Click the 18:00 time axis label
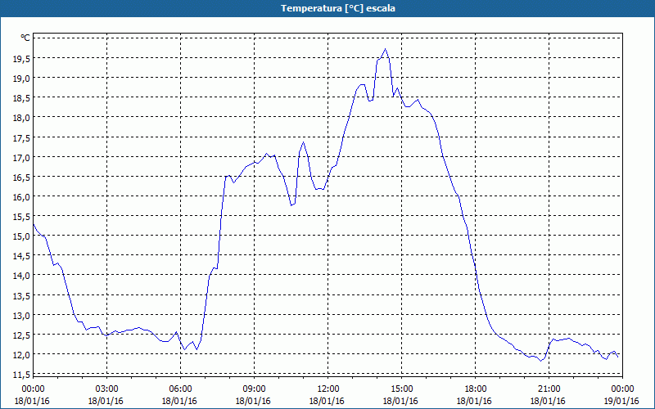The height and width of the screenshot is (409, 655). tap(476, 389)
